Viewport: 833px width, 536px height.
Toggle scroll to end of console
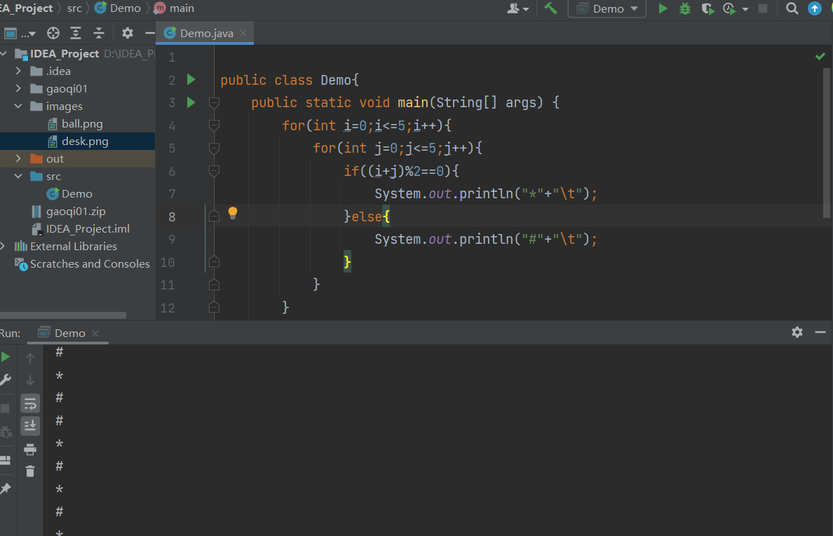tap(30, 426)
